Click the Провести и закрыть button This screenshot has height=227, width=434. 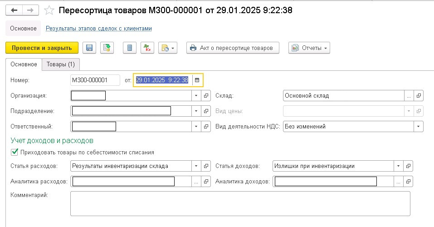pyautogui.click(x=42, y=48)
